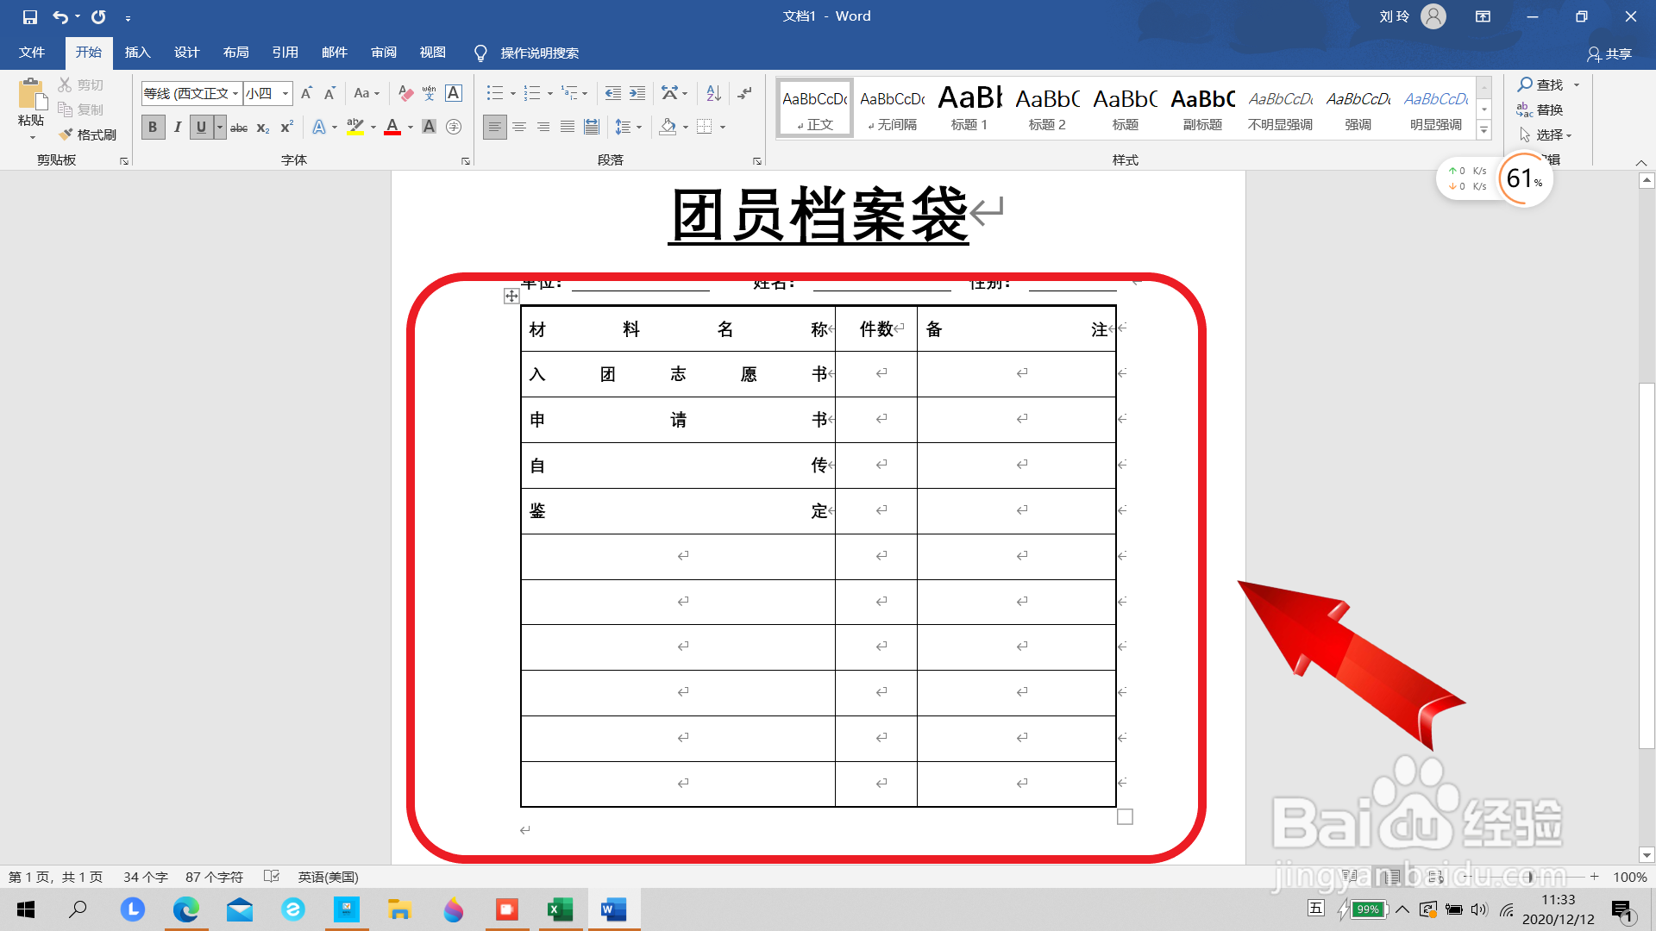Open the font size dropdown

[285, 93]
